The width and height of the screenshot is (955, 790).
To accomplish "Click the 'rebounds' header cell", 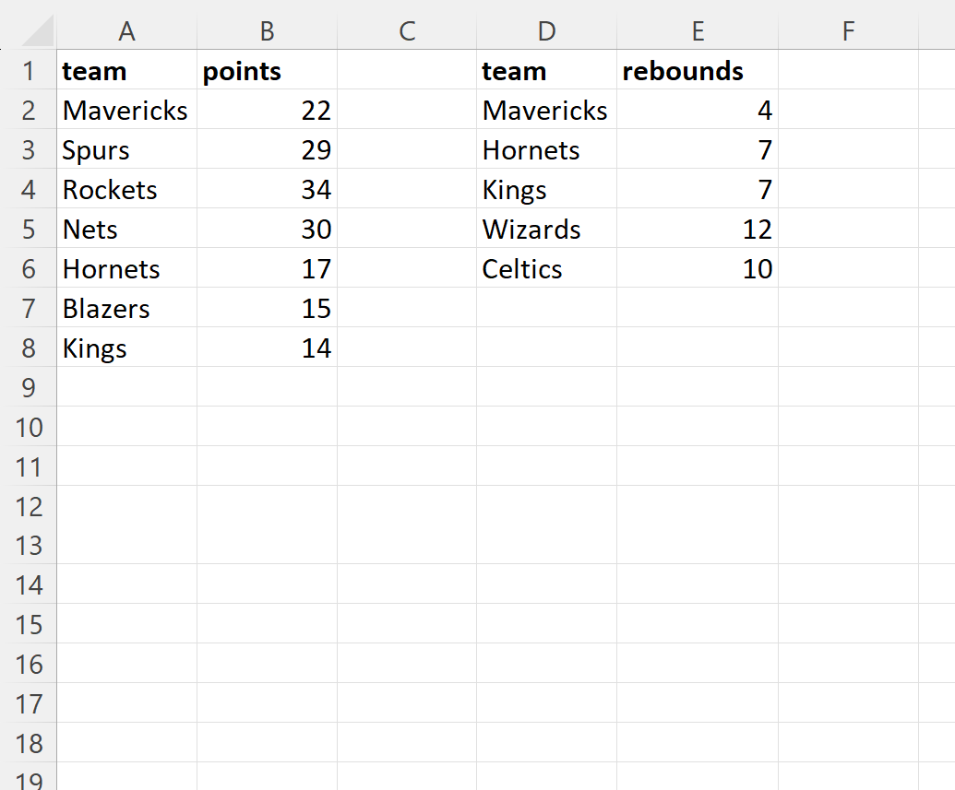I will (x=698, y=71).
